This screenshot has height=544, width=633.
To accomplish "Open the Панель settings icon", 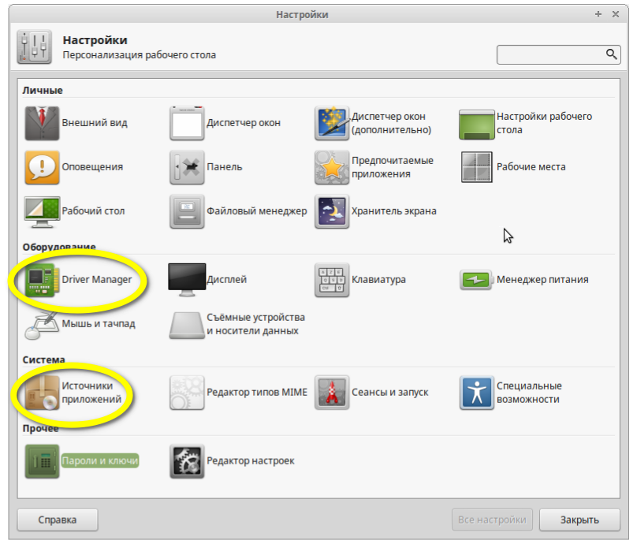I will pos(187,167).
